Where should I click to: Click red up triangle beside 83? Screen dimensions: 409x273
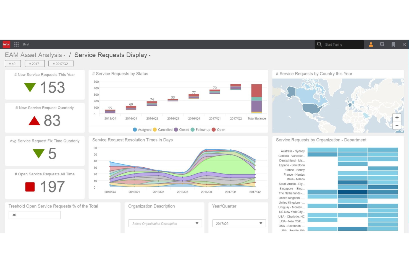coord(34,121)
